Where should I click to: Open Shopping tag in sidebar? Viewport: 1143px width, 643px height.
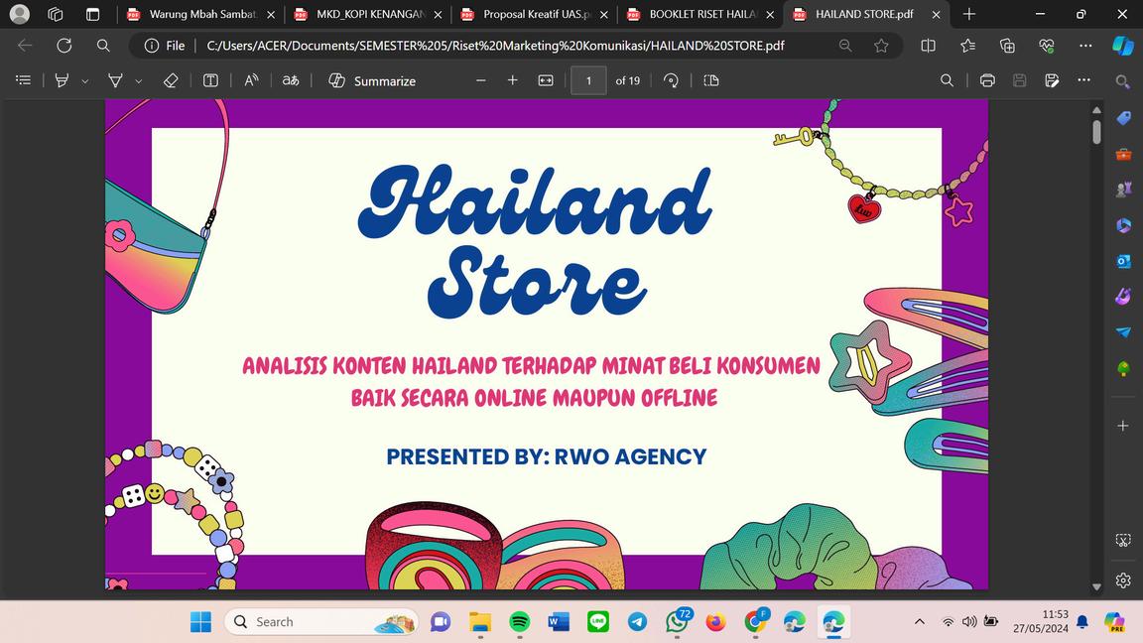[x=1123, y=117]
